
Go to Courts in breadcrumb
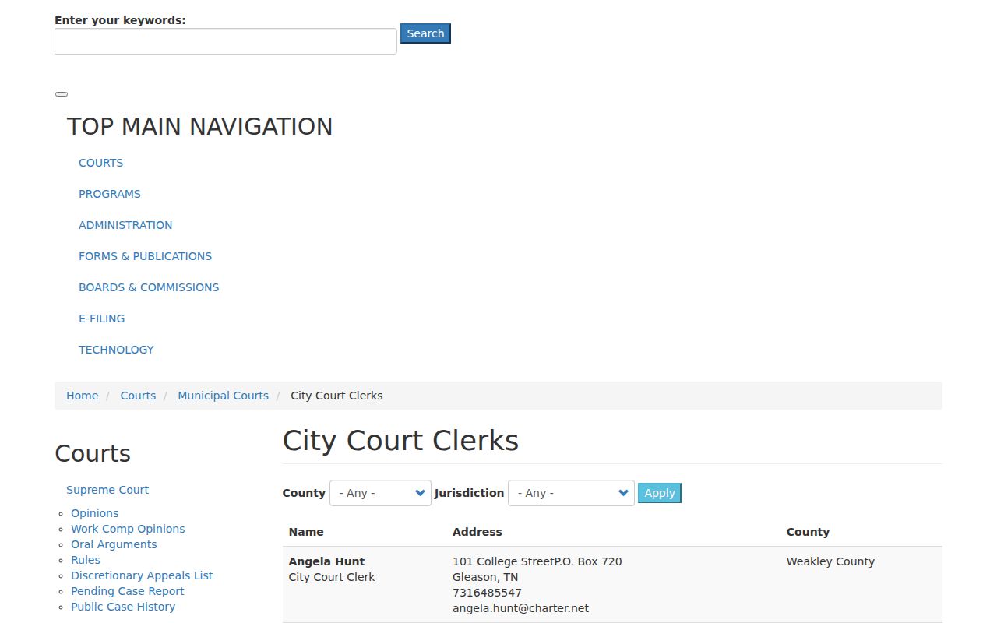[138, 396]
